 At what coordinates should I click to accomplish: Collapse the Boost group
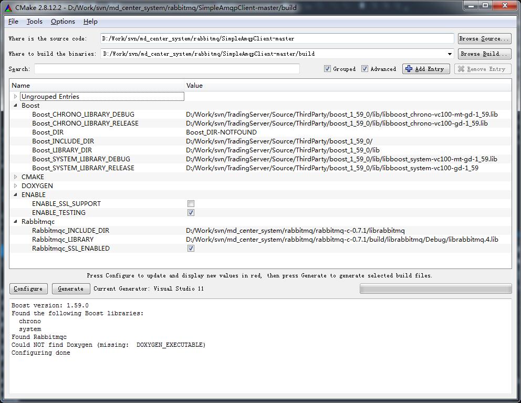click(x=15, y=106)
